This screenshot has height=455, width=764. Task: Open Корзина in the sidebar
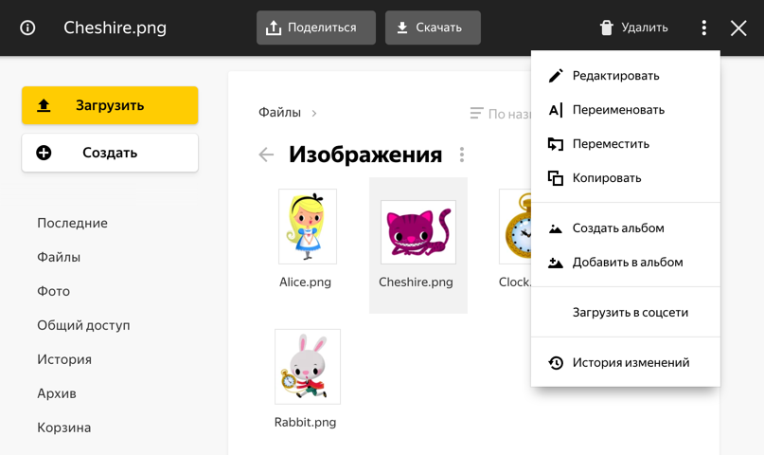tap(63, 428)
